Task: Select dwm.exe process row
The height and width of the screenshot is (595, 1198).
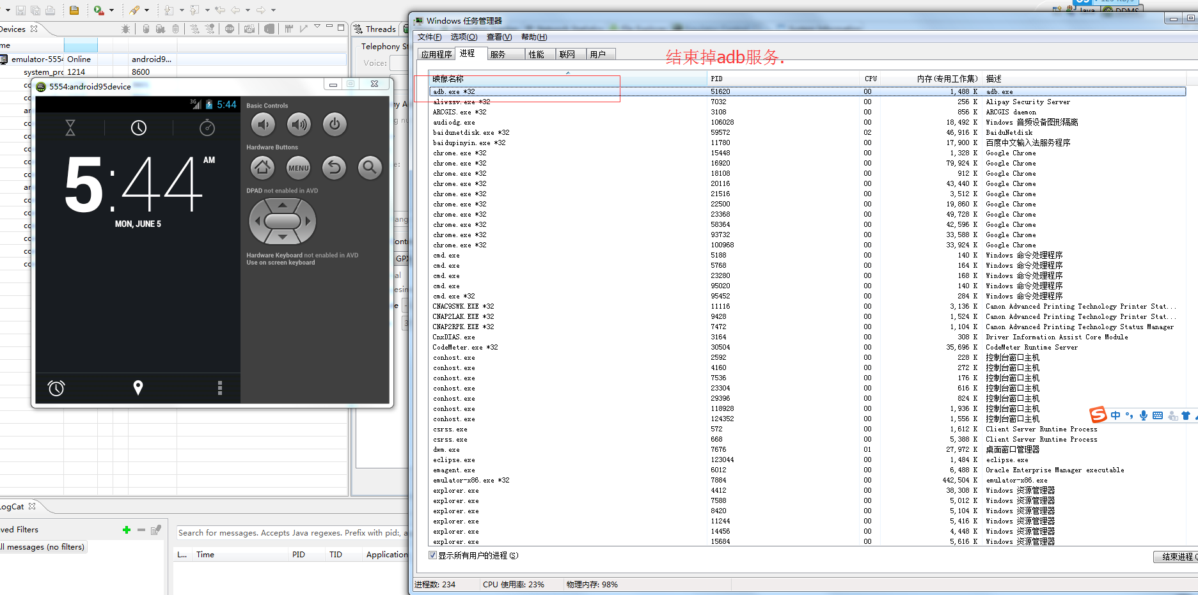Action: [807, 449]
